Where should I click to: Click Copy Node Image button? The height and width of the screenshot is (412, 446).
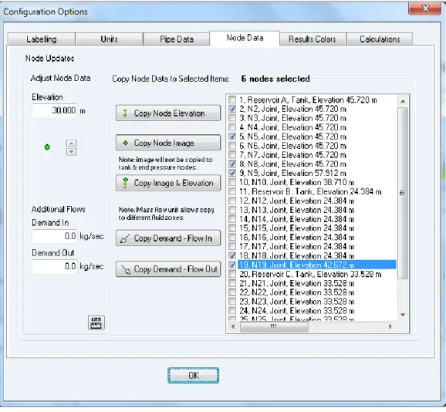pyautogui.click(x=168, y=143)
